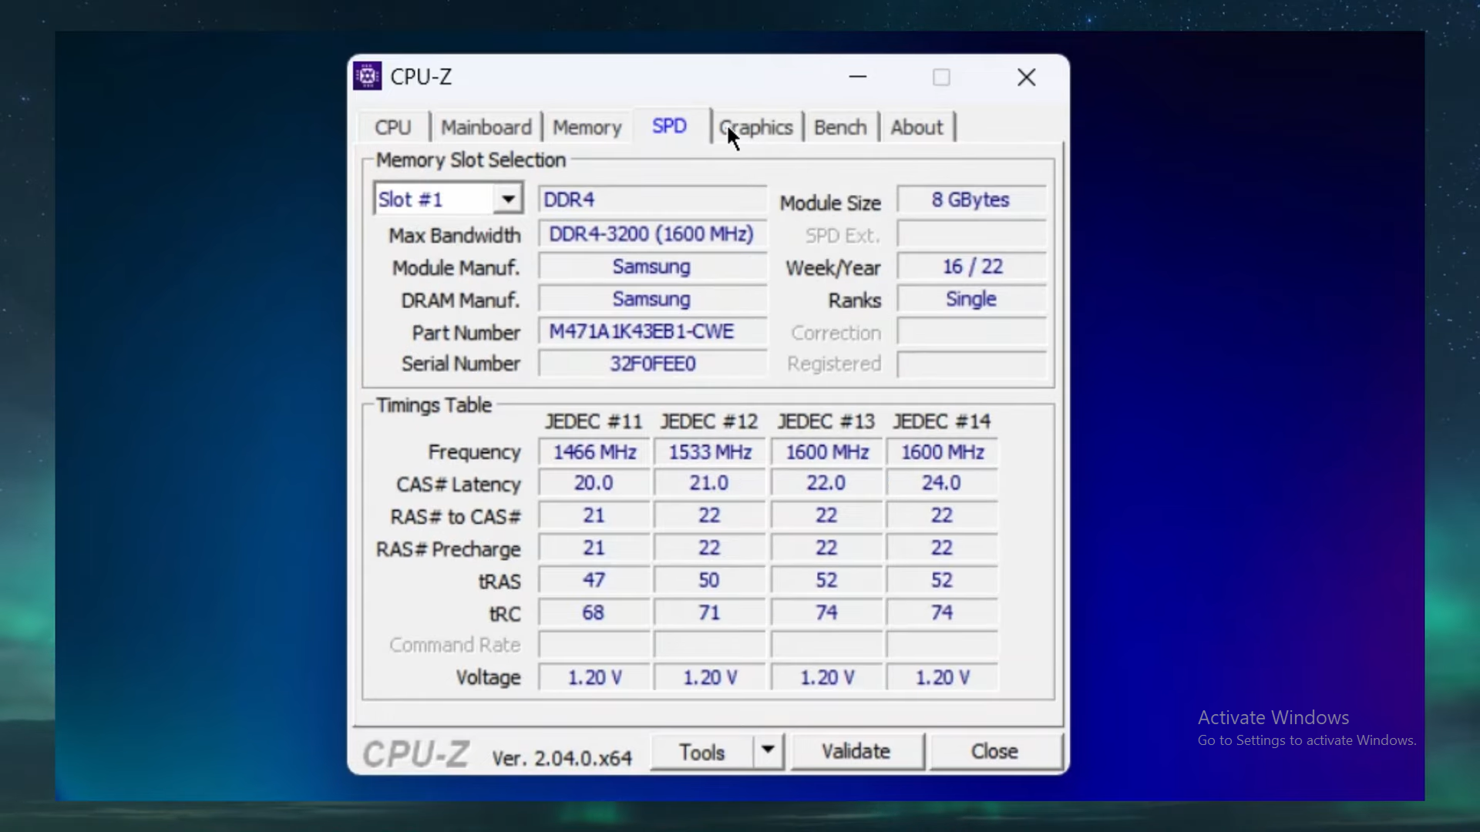Click tRAS value 47

594,580
